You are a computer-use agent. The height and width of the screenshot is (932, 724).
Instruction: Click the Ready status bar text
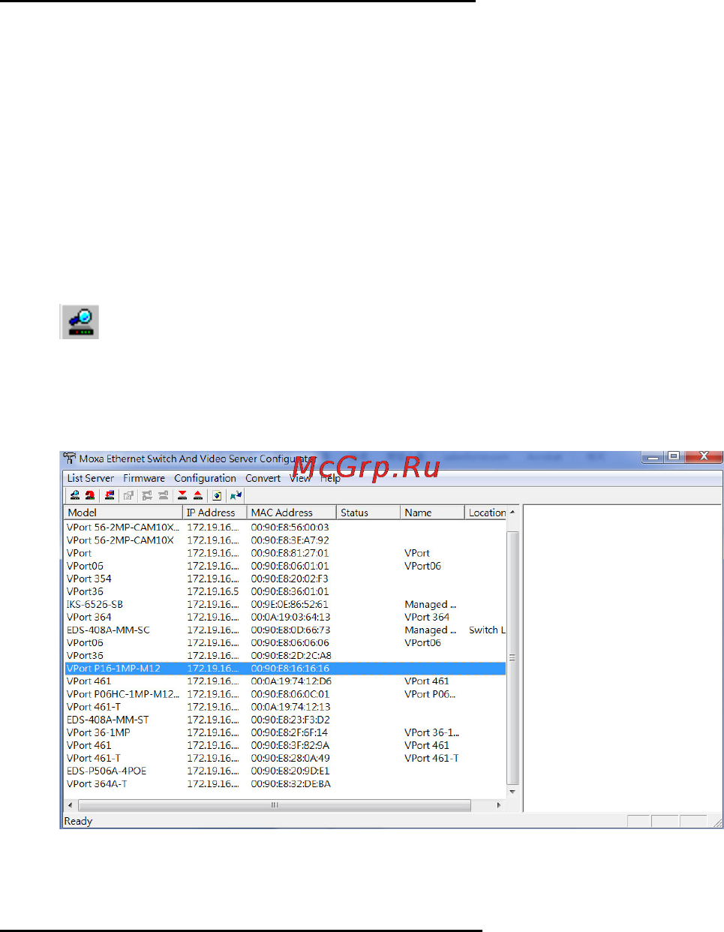pos(78,821)
